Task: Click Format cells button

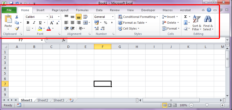Action: (x=171, y=28)
